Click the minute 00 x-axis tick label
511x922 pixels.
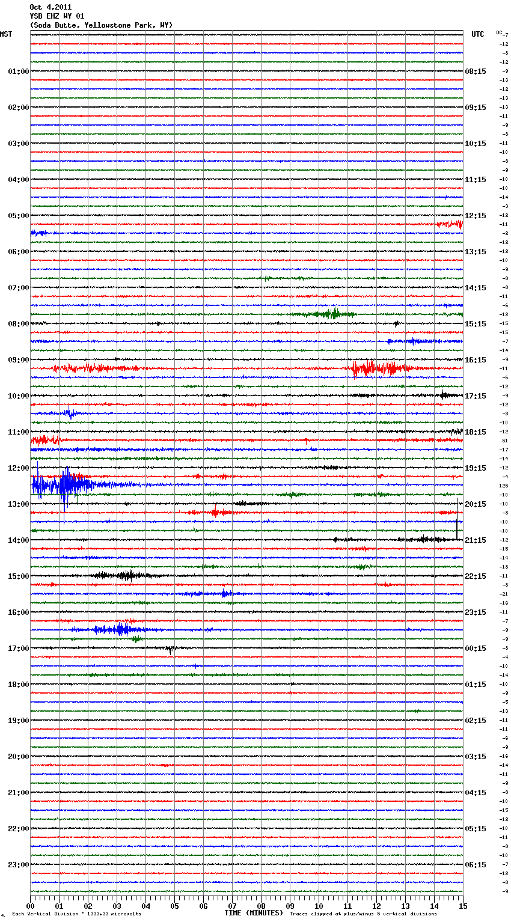click(30, 906)
